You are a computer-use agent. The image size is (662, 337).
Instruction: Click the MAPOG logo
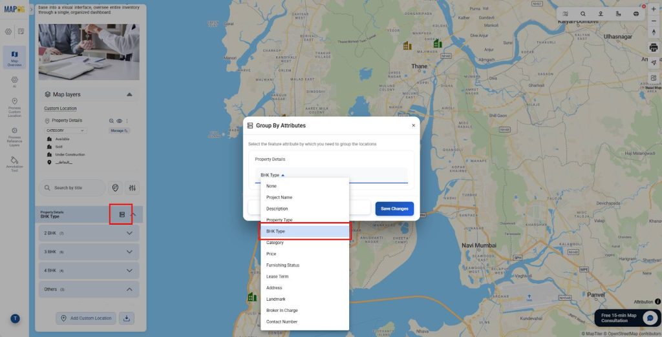click(14, 9)
